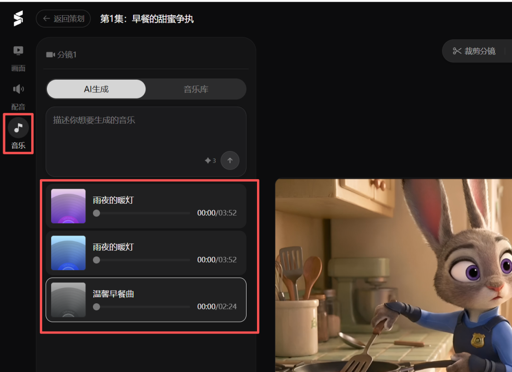
Task: Click the upward arrow to generate music
Action: pos(230,160)
